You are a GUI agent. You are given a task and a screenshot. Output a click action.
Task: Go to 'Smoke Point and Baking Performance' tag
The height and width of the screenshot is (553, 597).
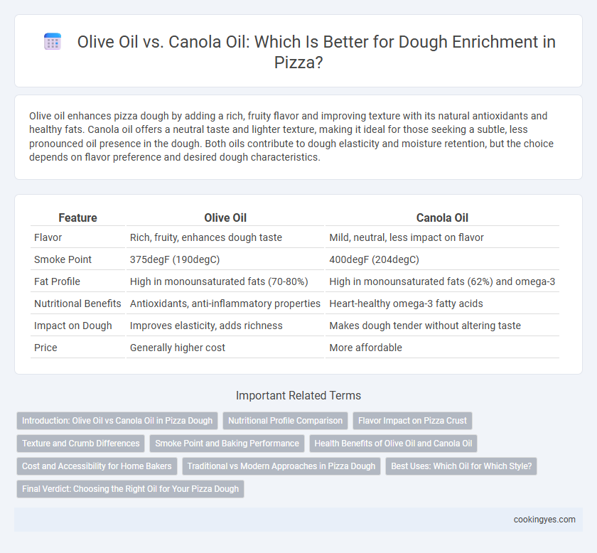point(227,444)
